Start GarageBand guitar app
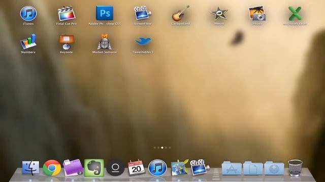The height and width of the screenshot is (182, 325). pyautogui.click(x=181, y=13)
